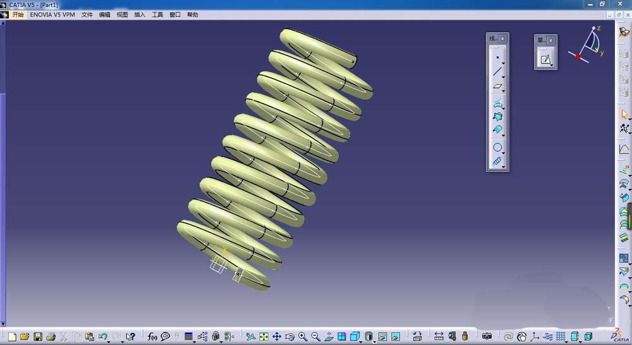Toggle the lock icon in bottom toolbar
The width and height of the screenshot is (632, 345).
[x=216, y=336]
